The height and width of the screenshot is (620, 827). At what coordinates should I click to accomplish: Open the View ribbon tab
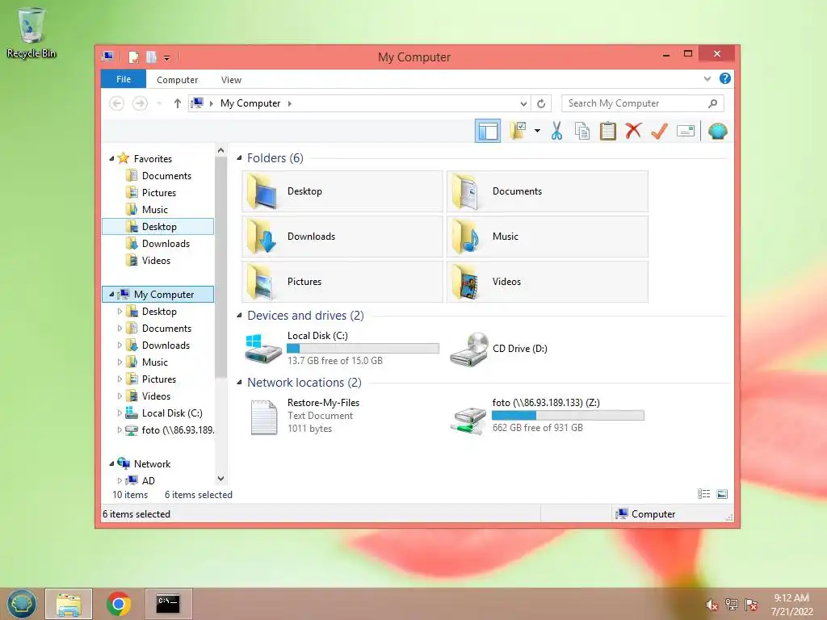pos(231,80)
